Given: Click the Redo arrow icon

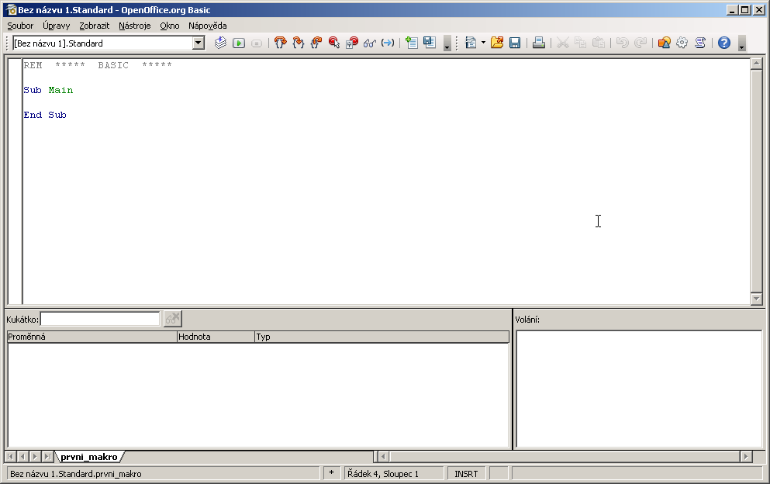Looking at the screenshot, I should 641,43.
